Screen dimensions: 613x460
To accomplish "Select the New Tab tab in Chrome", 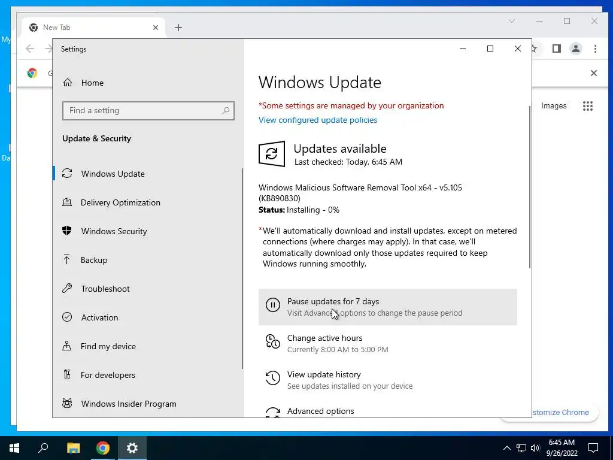I will coord(92,28).
